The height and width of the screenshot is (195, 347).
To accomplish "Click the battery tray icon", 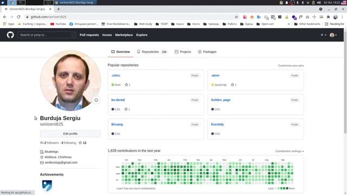I will [x=313, y=3].
